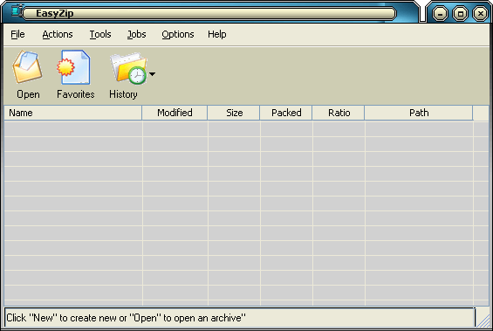Screen dimensions: 493x331
Task: Click the status bar hint text
Action: 126,318
